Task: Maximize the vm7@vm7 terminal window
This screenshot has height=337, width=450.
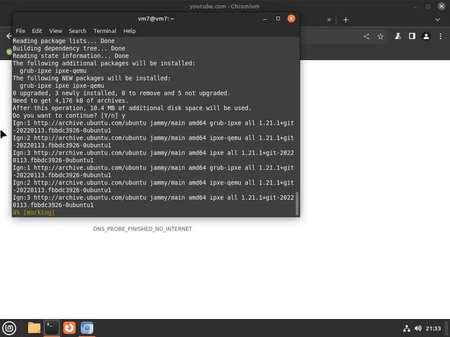Action: [x=278, y=18]
